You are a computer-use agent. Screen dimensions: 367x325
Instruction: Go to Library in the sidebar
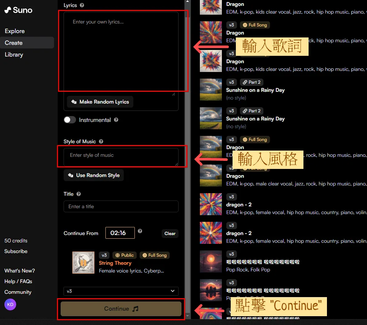click(14, 55)
